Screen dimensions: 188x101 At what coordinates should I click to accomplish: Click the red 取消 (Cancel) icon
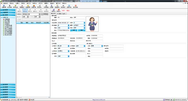[59, 10]
